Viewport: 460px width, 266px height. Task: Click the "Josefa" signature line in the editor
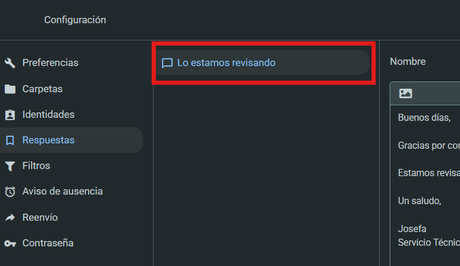click(412, 229)
